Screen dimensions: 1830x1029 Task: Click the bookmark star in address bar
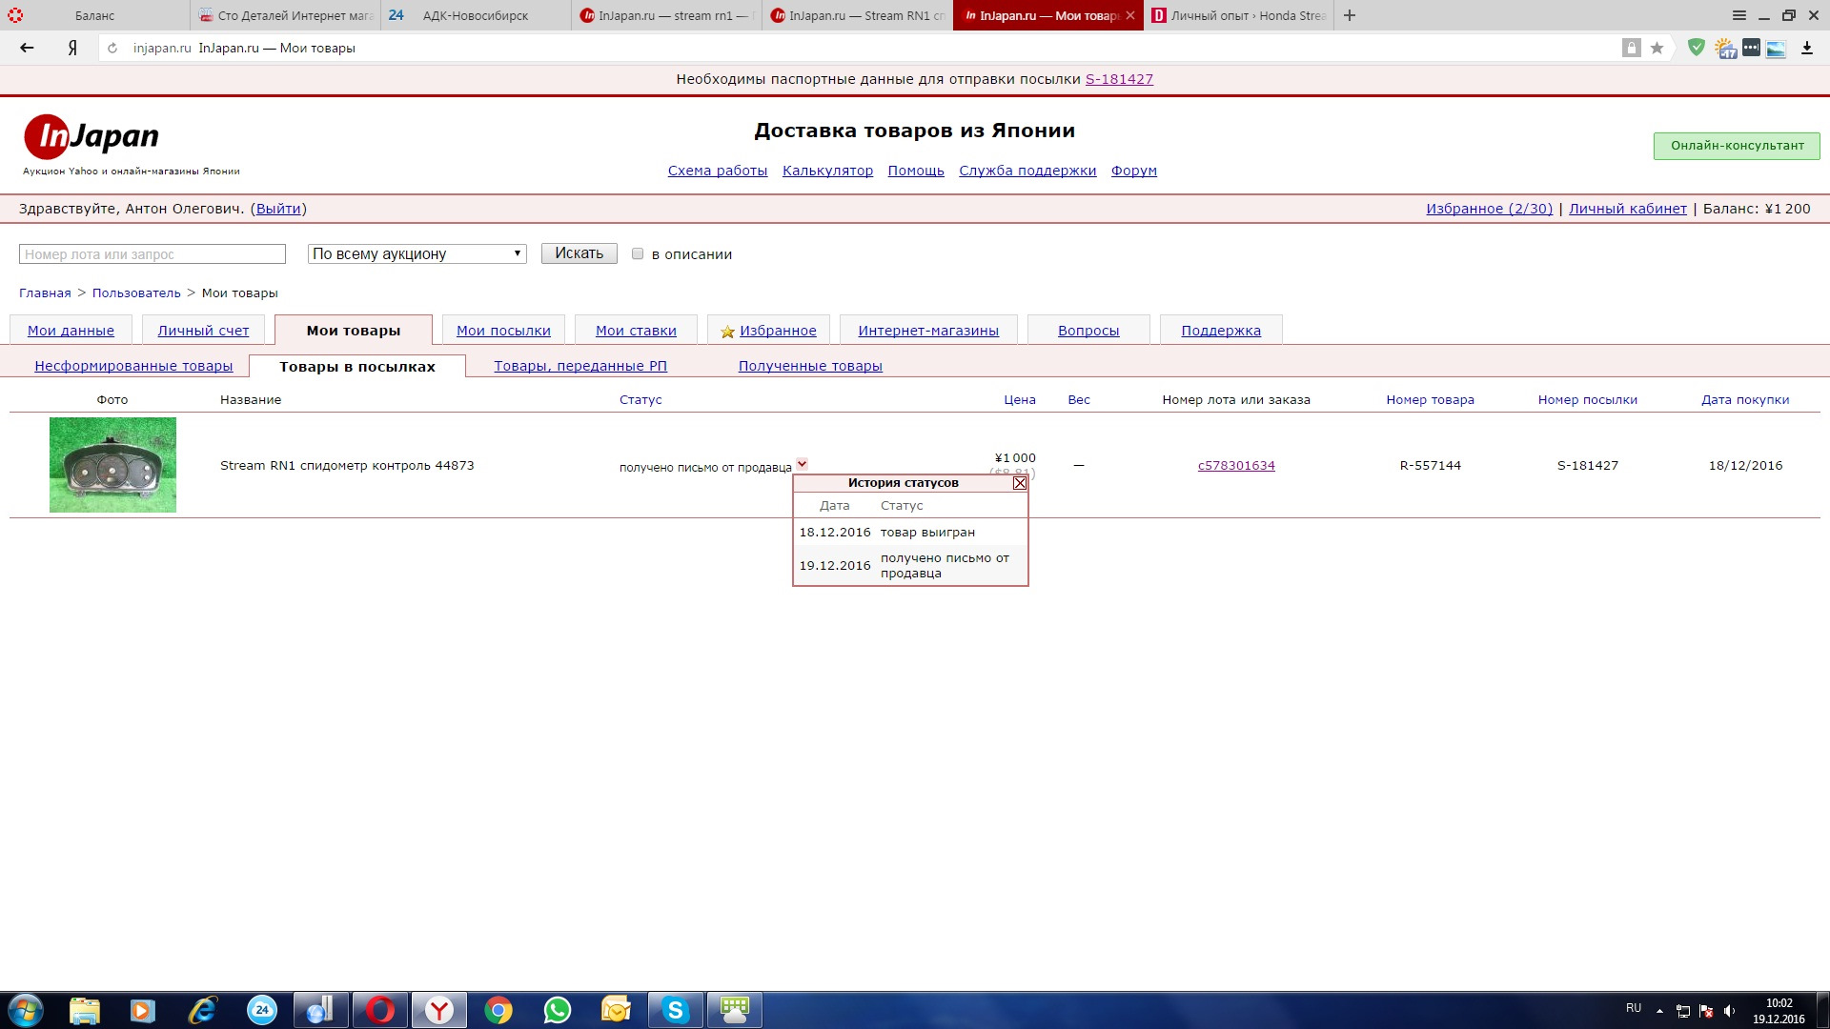point(1657,48)
